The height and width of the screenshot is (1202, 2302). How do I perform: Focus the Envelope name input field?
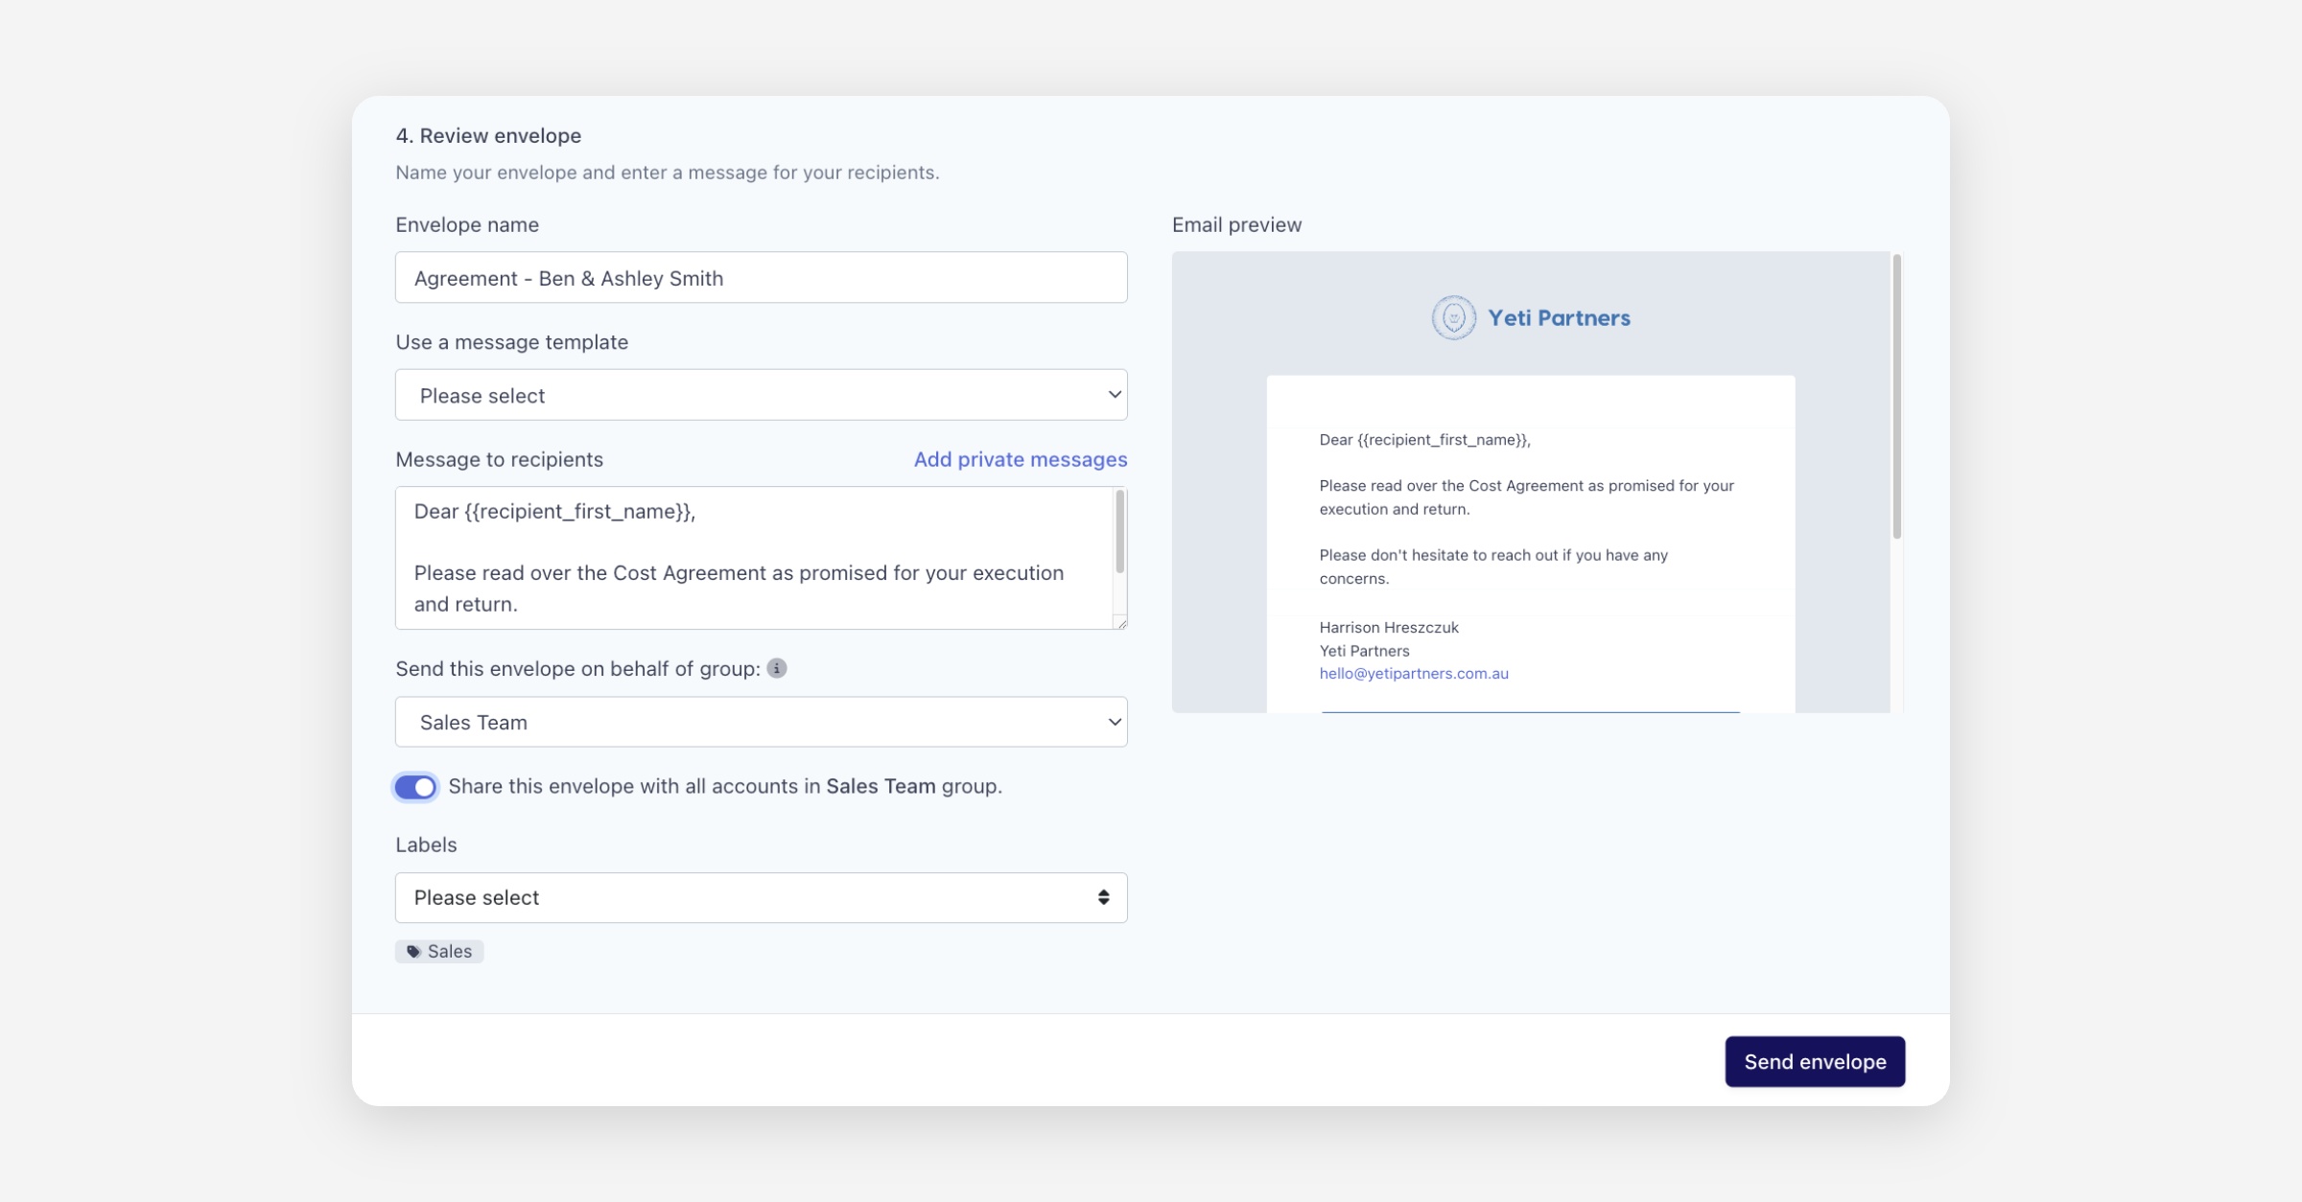click(x=761, y=278)
